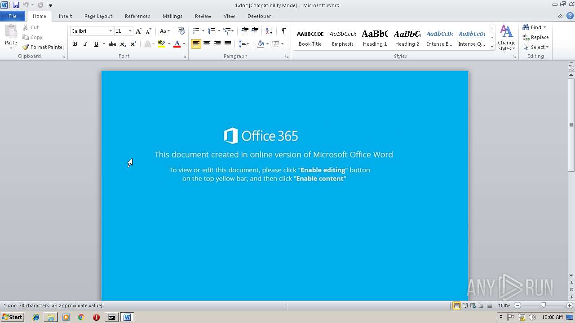Viewport: 575px width, 323px height.
Task: Toggle underline formatting
Action: coord(96,44)
